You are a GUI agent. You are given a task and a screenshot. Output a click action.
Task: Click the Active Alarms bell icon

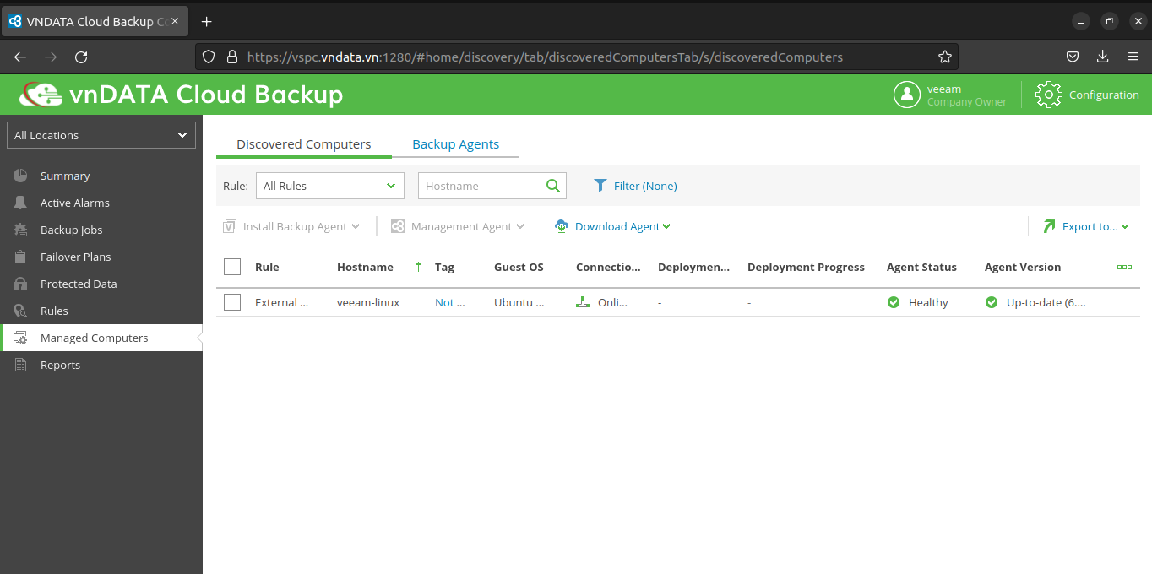pos(21,203)
